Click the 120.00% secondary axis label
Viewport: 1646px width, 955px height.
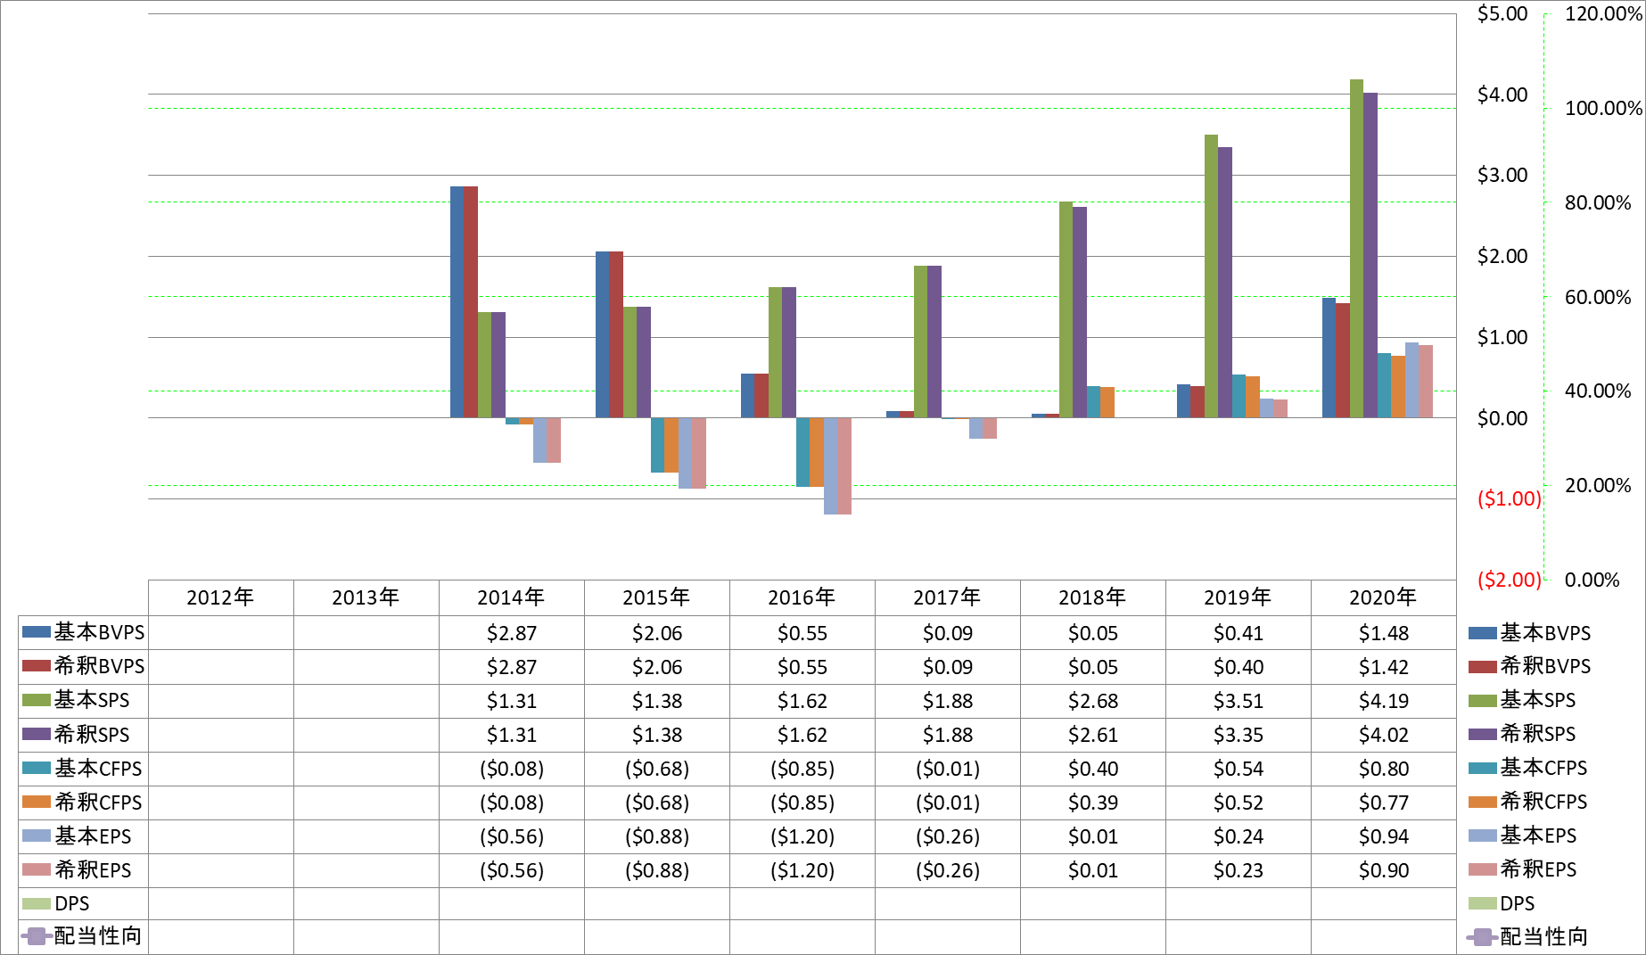point(1603,13)
